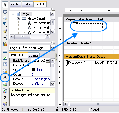Screen dimensions: 119x113
Task: Select the arrow pointer tool
Action: pos(5,5)
